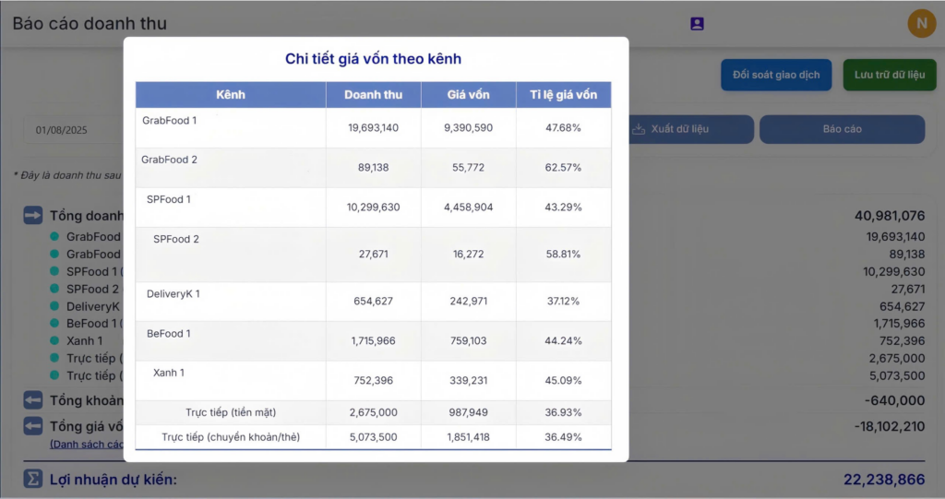945x499 pixels.
Task: Click the teal bullet next to DeliveryK
Action: pos(55,306)
